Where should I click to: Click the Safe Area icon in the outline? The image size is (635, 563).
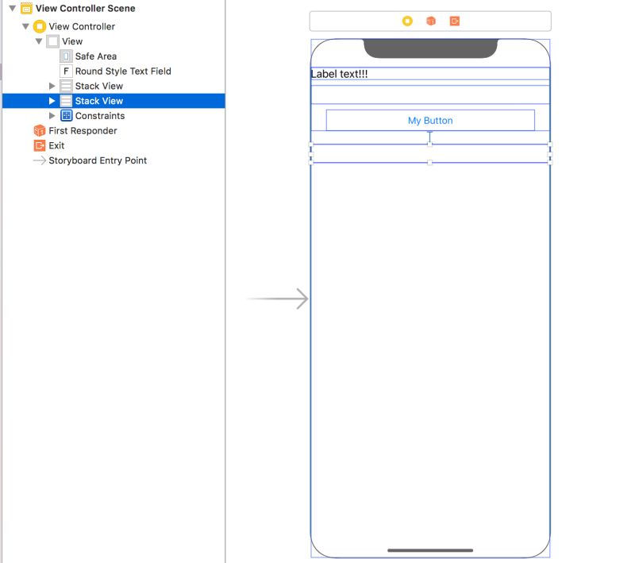coord(65,56)
